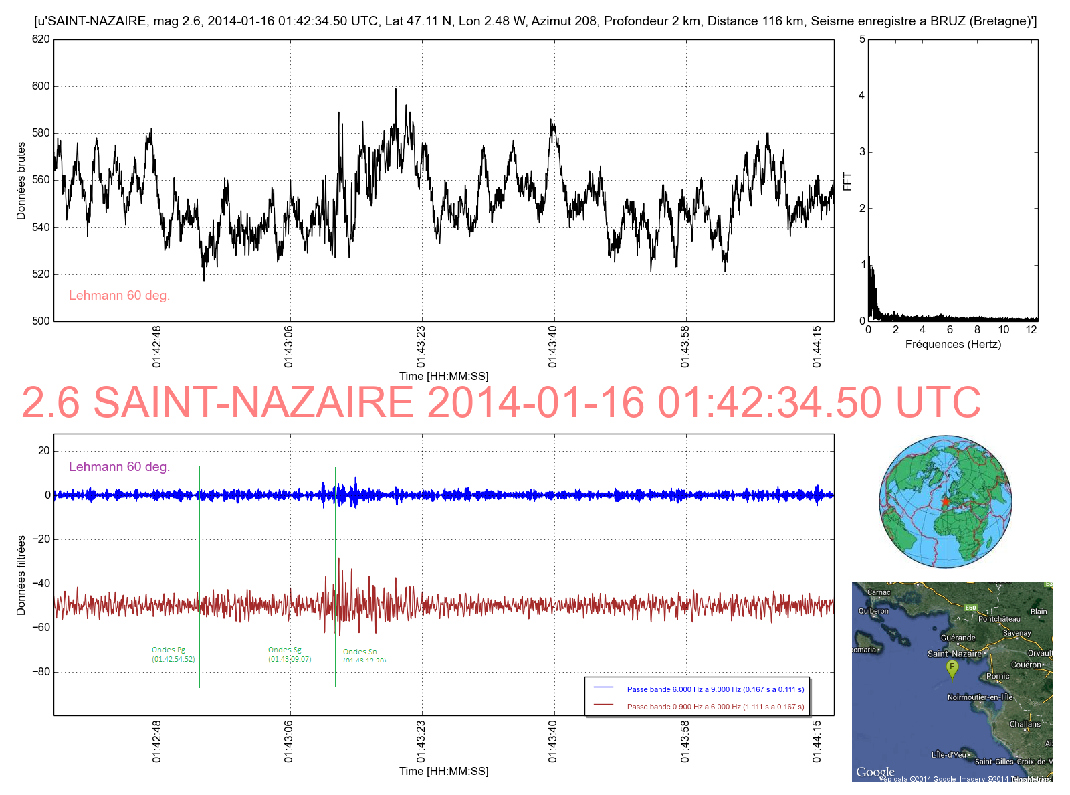Viewport: 1070px width, 795px height.
Task: Click the Données brutes axis label
Action: click(x=21, y=181)
